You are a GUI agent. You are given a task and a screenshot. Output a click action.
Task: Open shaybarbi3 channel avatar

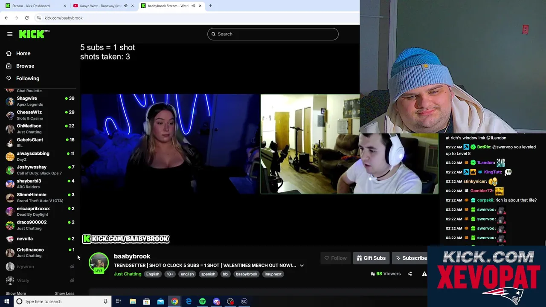coord(10,184)
